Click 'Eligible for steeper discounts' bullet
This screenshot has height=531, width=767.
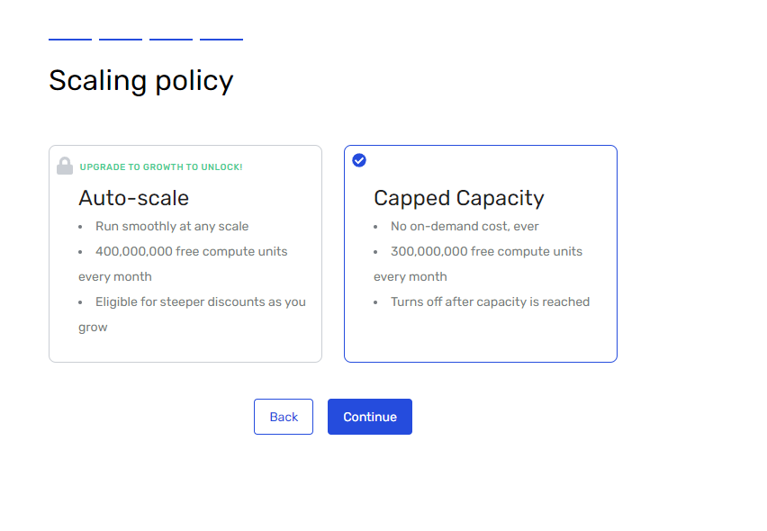click(201, 302)
